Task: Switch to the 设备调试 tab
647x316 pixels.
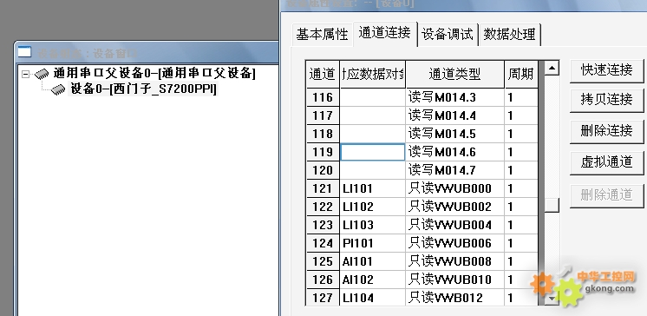Action: tap(448, 34)
